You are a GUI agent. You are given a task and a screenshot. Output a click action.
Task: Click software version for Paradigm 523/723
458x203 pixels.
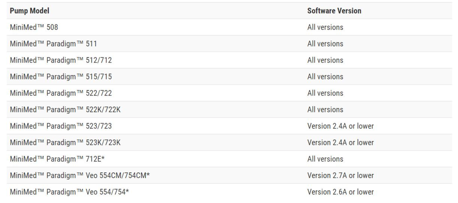340,126
